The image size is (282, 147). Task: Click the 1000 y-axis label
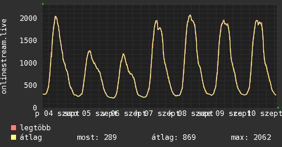coord(28,63)
